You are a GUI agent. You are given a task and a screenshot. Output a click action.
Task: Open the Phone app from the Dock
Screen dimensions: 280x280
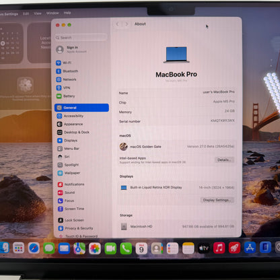pos(126,248)
